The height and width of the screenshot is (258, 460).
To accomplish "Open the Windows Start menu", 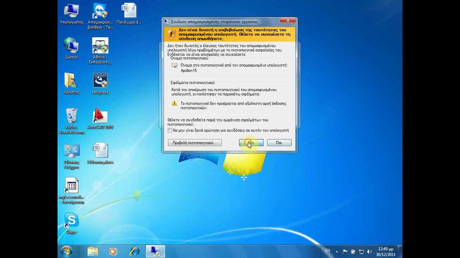I will coord(66,252).
